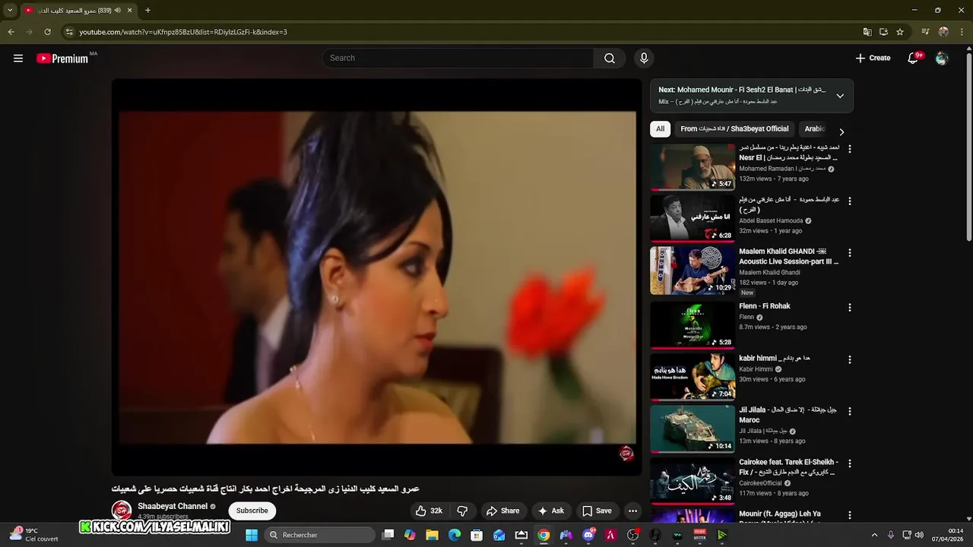Viewport: 973px width, 547px height.
Task: Open options for kabir himmi video
Action: (x=850, y=359)
